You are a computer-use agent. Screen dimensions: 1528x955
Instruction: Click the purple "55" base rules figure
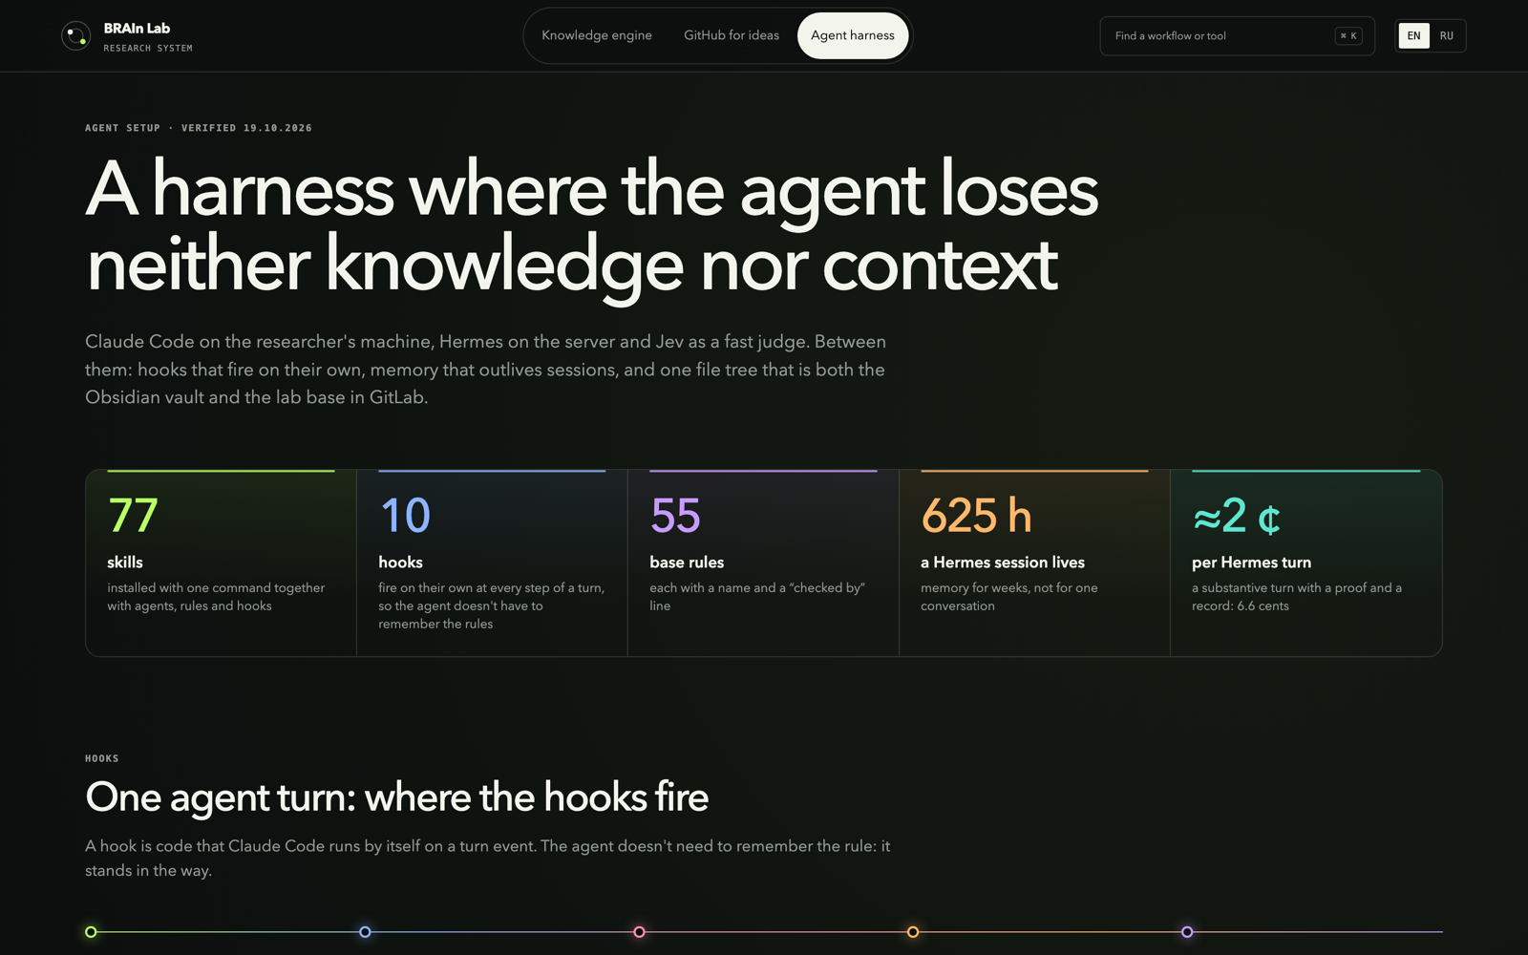click(675, 516)
